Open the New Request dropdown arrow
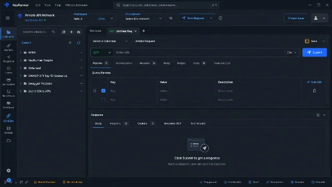332x187 pixels. 211,18
